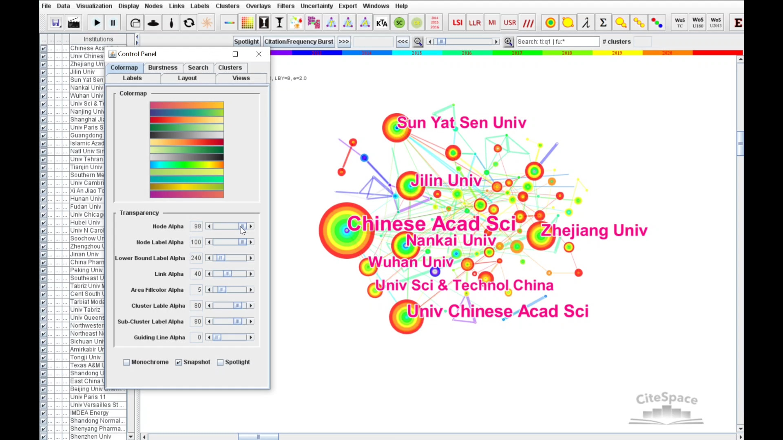
Task: Click the zoom in magnifier icon
Action: [x=509, y=42]
